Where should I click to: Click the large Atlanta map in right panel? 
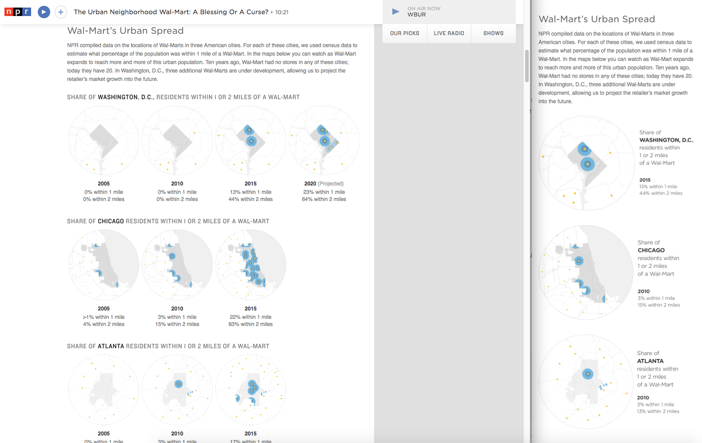(585, 382)
